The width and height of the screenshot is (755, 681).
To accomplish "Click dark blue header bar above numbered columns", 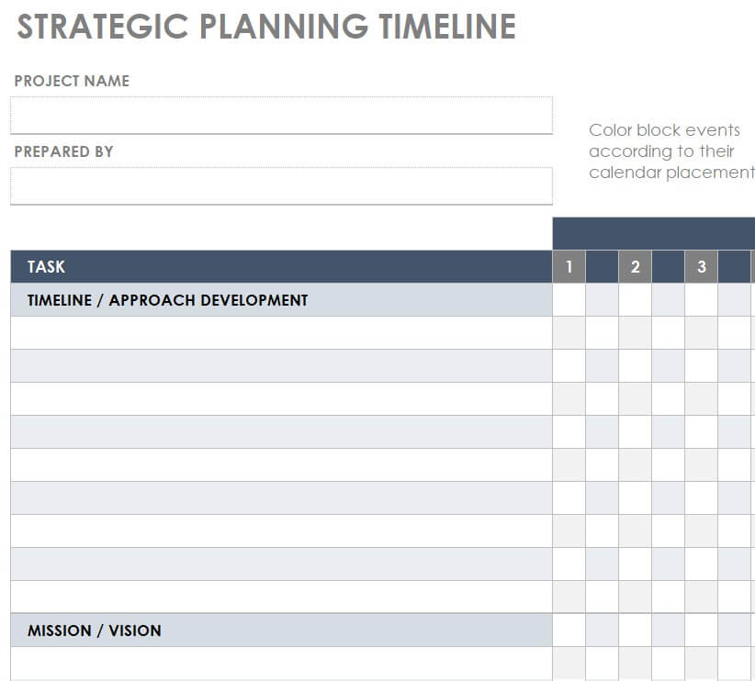I will coord(653,233).
